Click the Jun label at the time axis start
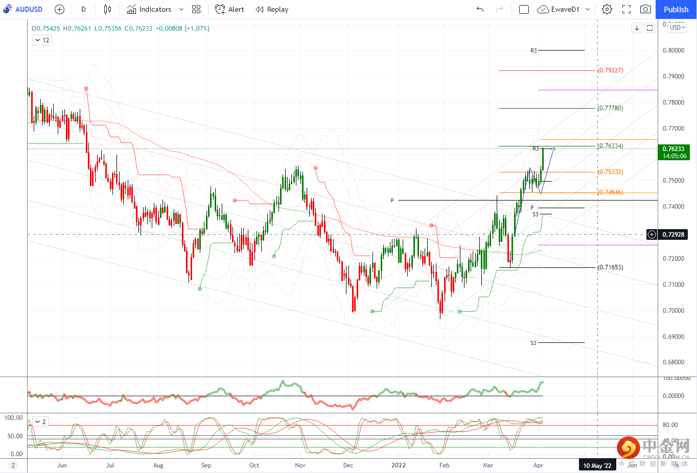 62,465
